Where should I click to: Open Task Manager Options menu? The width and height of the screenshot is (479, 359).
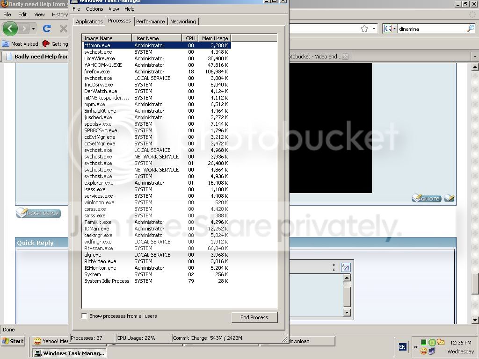[94, 9]
